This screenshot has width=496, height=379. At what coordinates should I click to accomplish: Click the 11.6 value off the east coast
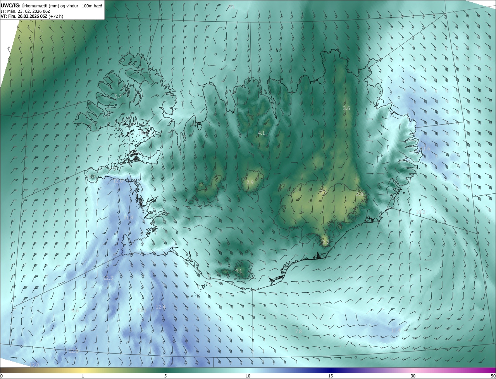[x=426, y=149]
